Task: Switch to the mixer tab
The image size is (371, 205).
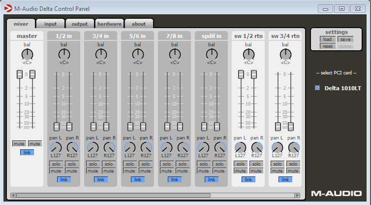Action: point(21,24)
